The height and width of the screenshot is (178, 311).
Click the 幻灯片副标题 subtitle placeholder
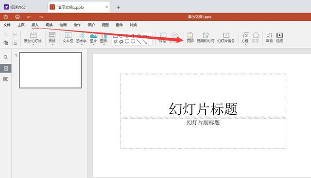(x=203, y=133)
